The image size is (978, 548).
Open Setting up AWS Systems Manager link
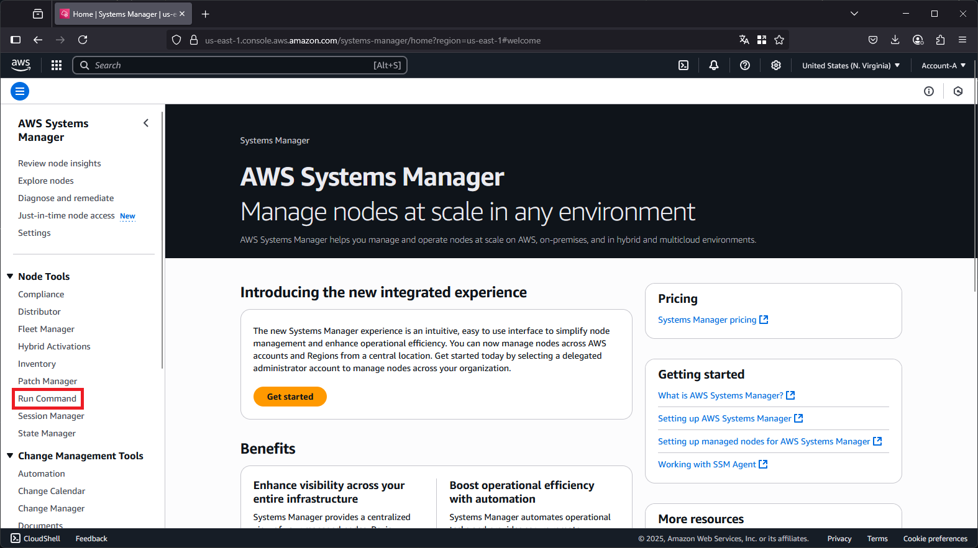pyautogui.click(x=730, y=418)
